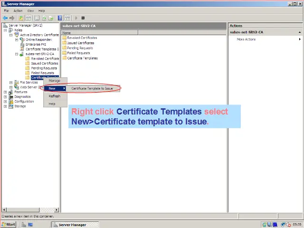The width and height of the screenshot is (304, 228).
Task: Expand the Online Responder node
Action: [x=17, y=39]
